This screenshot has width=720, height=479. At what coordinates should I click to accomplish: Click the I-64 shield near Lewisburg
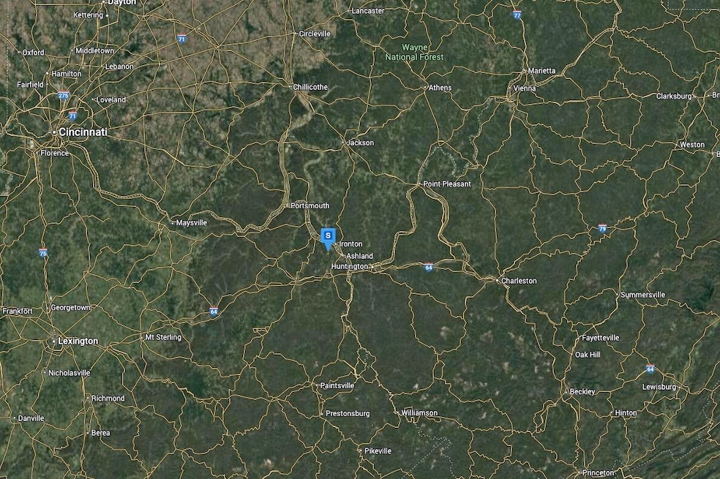click(x=650, y=369)
